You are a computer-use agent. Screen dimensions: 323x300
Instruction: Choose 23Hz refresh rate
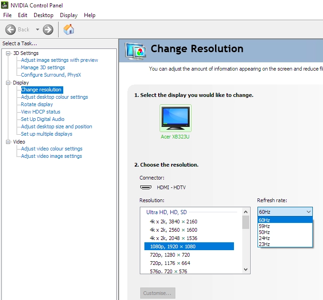point(285,244)
